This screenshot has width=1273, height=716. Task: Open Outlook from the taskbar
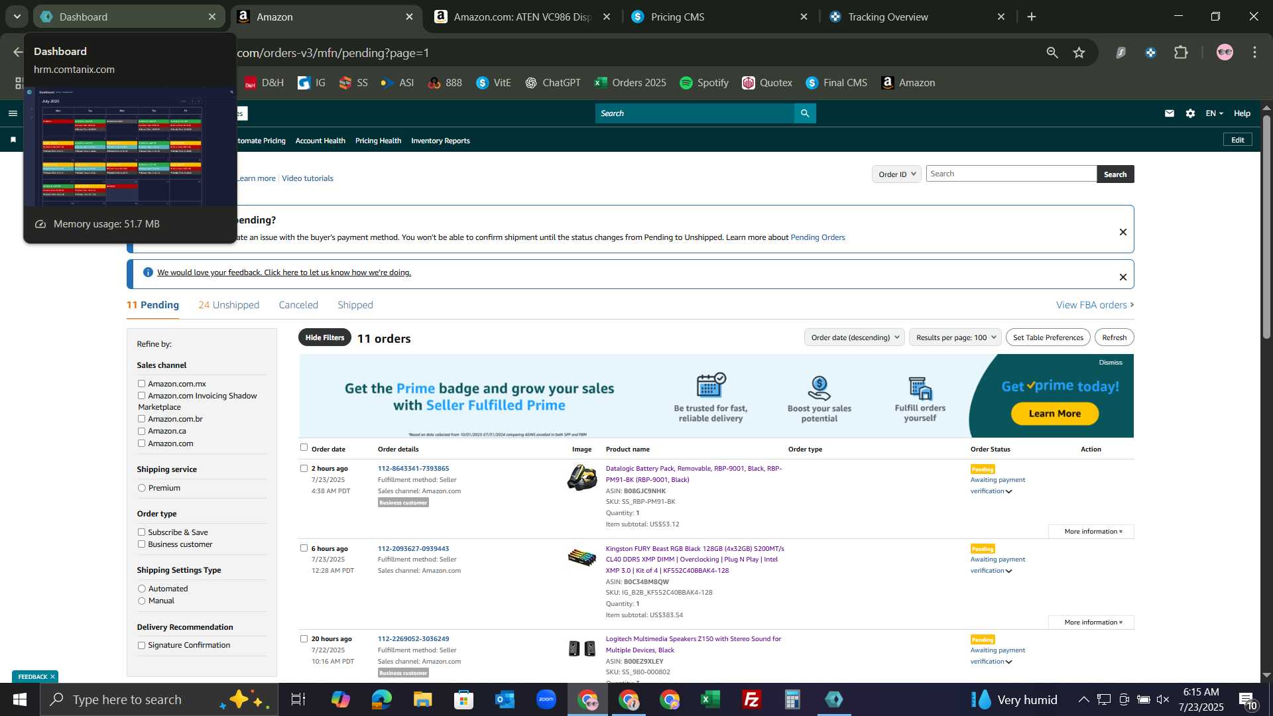point(505,699)
